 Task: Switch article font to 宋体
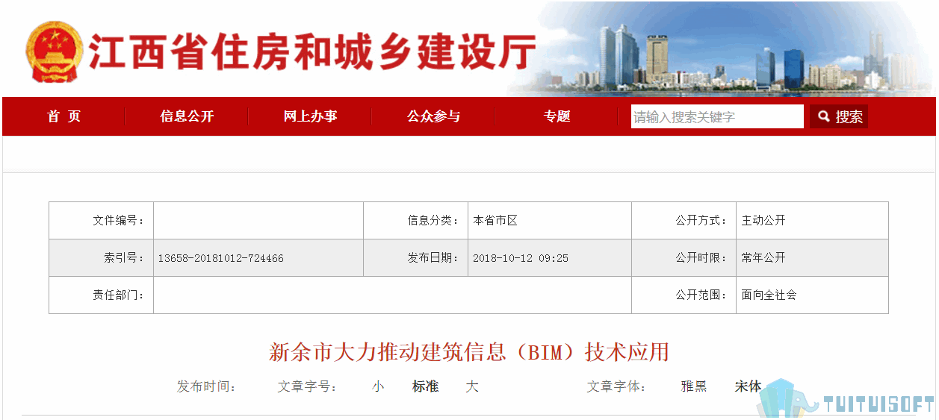pyautogui.click(x=748, y=386)
